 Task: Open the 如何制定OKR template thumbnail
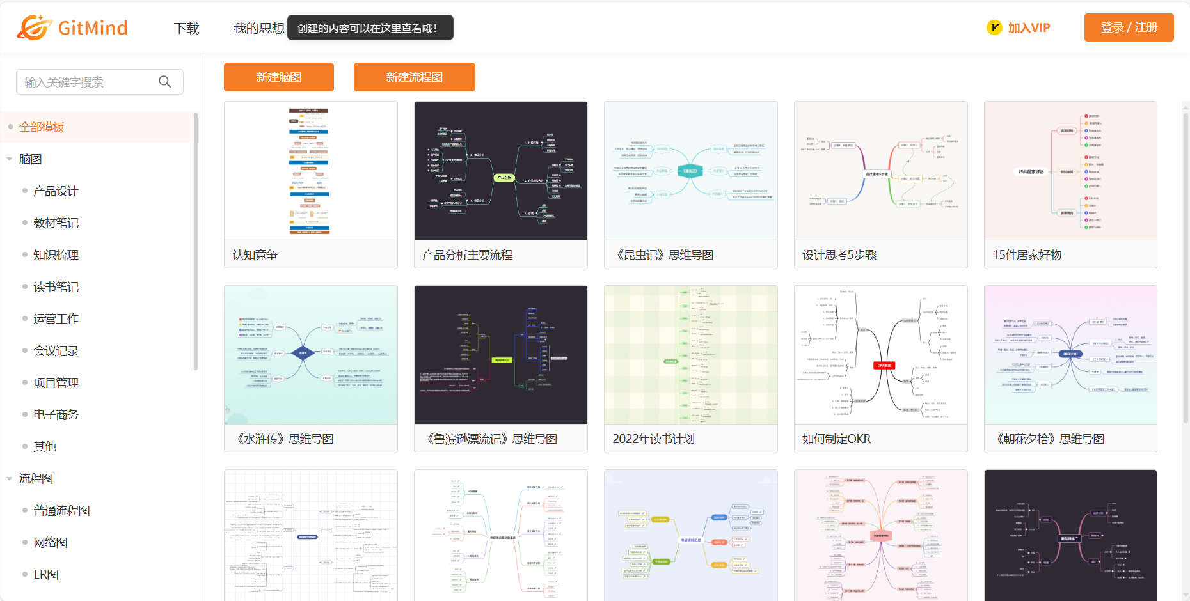click(880, 355)
